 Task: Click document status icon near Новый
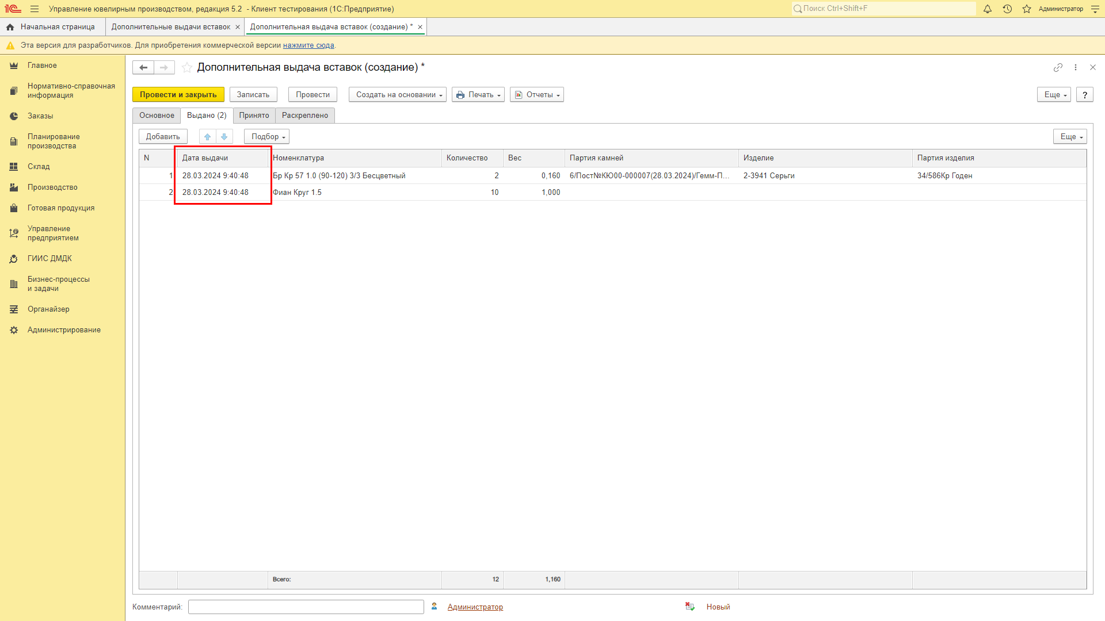689,607
